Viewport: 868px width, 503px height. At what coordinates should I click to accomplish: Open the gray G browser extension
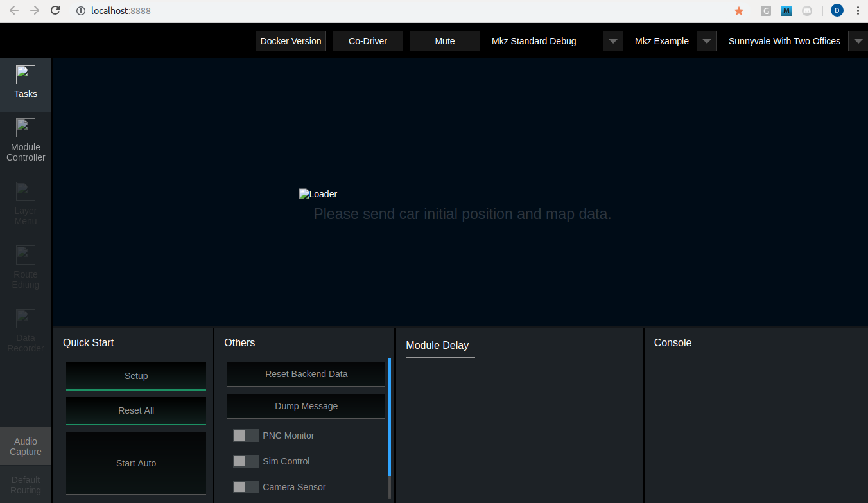[766, 11]
